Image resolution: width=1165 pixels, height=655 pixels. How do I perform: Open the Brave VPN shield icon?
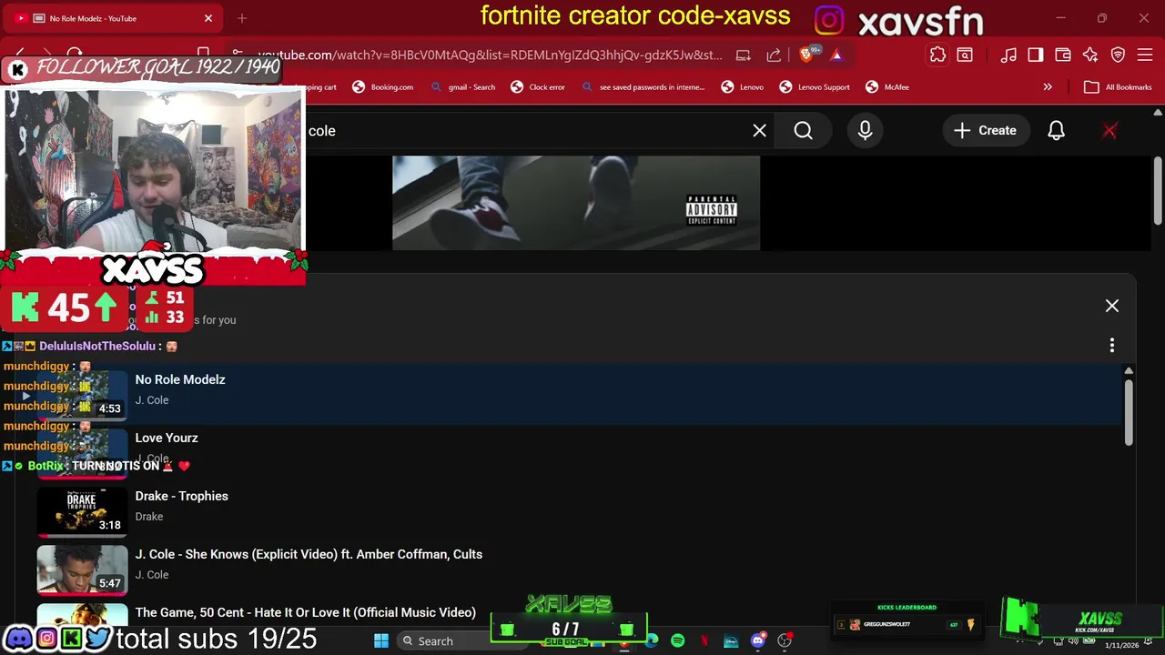[x=1118, y=55]
